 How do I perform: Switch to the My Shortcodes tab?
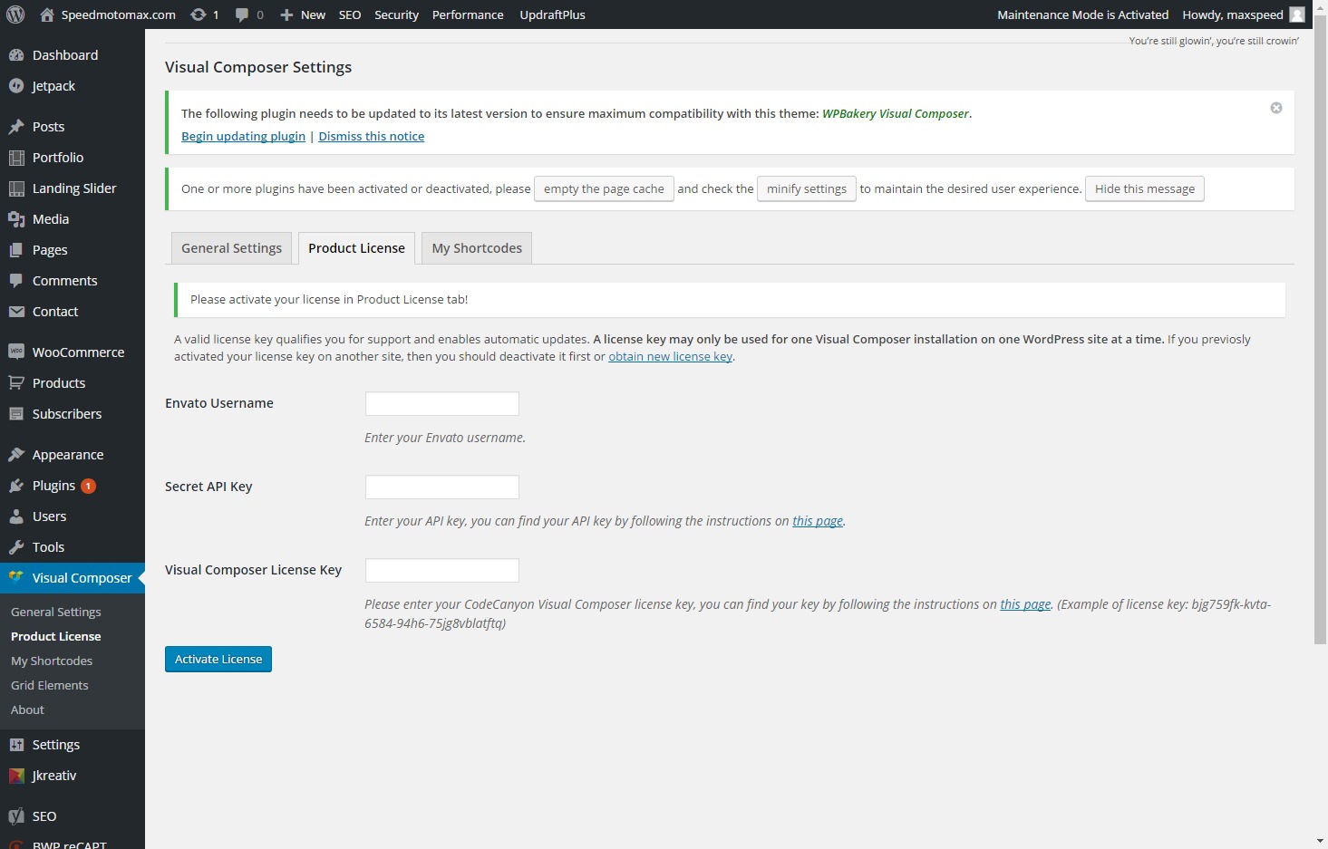coord(477,248)
